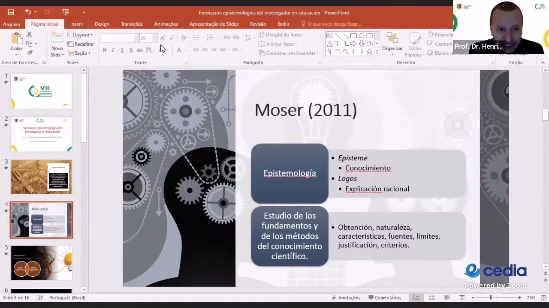Viewport: 549px width, 308px height.
Task: Expand the shapes gallery more button
Action: coord(377,52)
